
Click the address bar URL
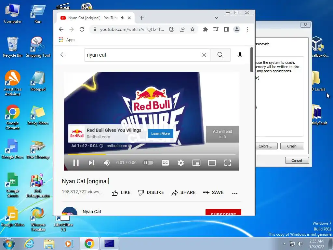pyautogui.click(x=132, y=29)
